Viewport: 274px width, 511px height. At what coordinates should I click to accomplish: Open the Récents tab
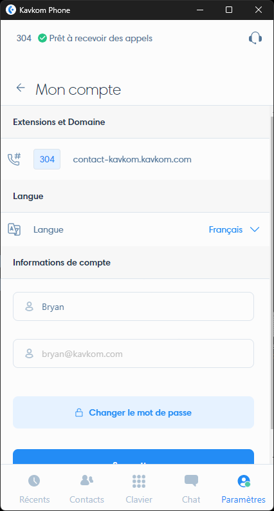coord(35,489)
